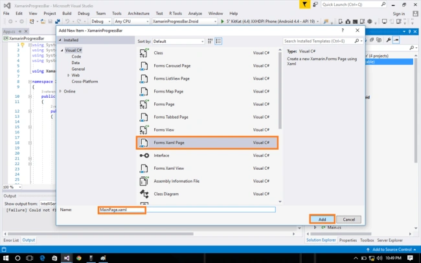Viewport: 421px width, 263px height.
Task: Switch to the Error List tab
Action: [x=11, y=240]
